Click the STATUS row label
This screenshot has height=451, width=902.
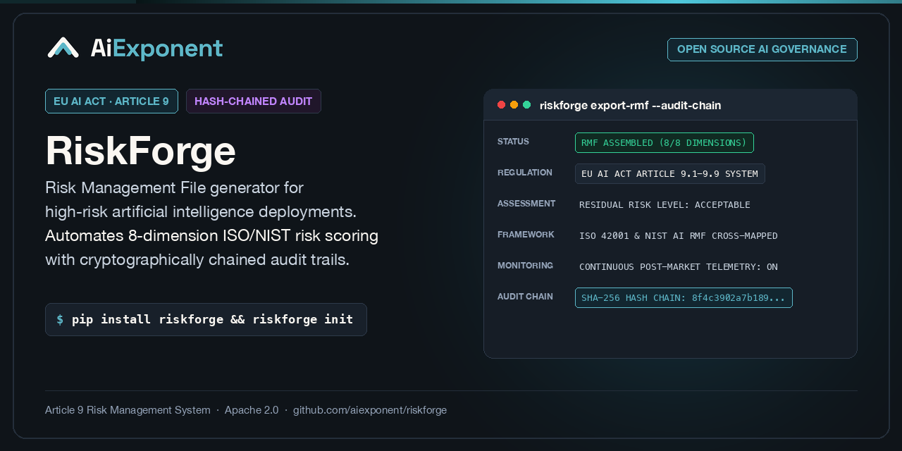pos(513,142)
